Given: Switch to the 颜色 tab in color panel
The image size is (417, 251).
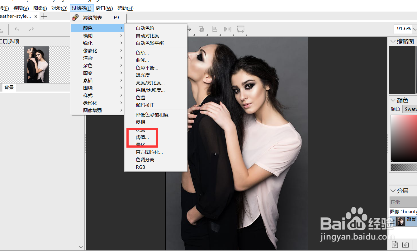Looking at the screenshot, I should [396, 109].
